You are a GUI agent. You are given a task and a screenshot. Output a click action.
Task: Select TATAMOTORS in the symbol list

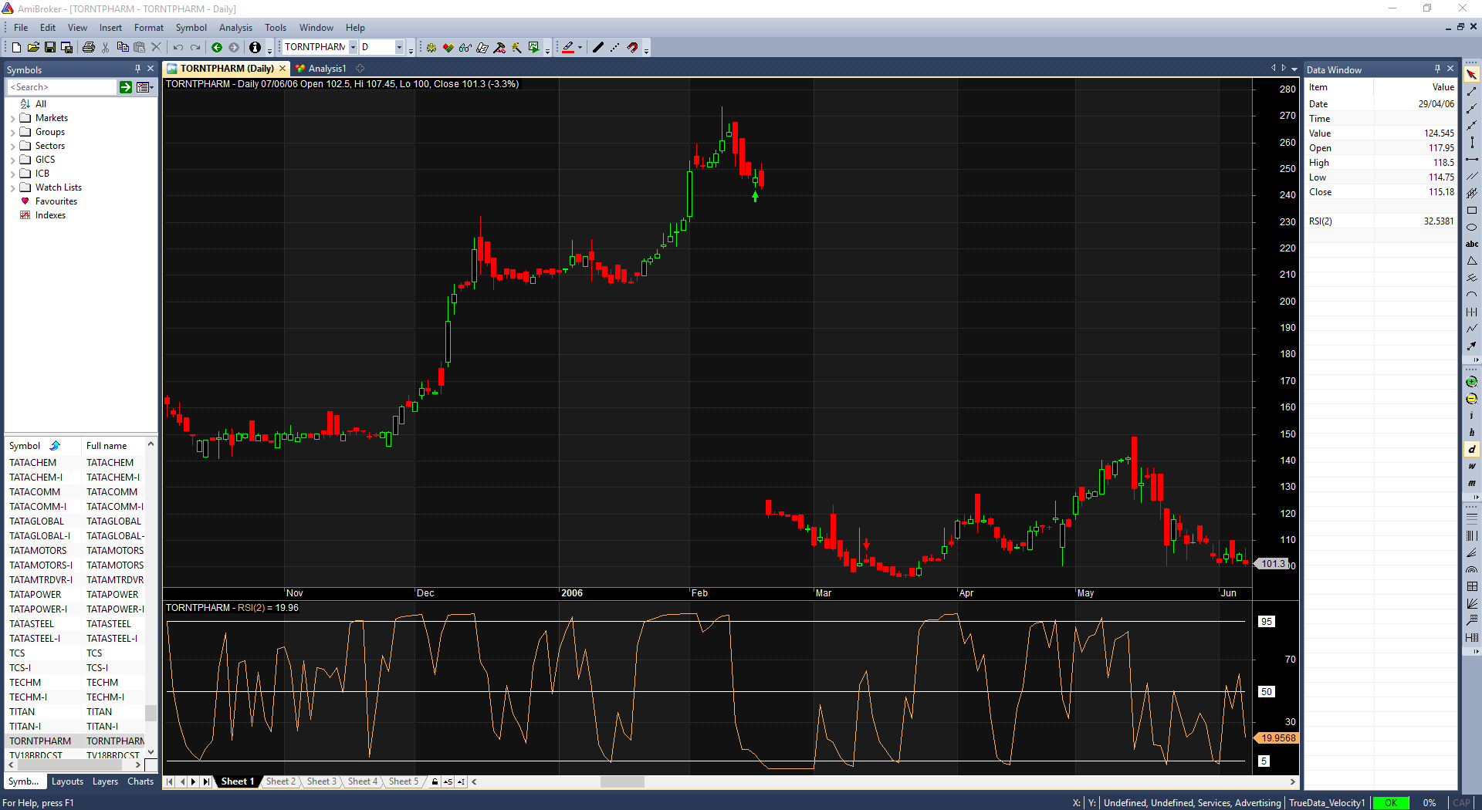click(x=38, y=551)
